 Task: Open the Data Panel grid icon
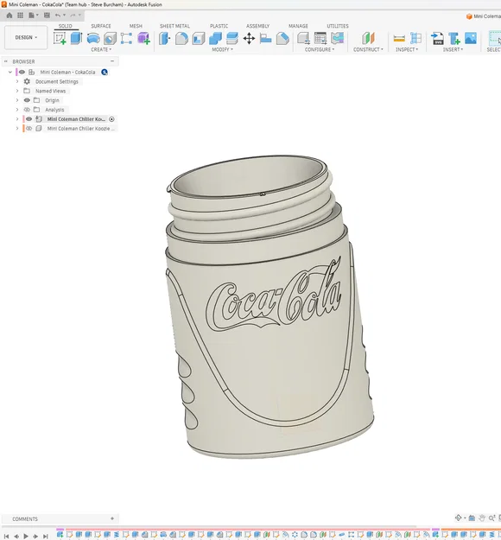click(21, 16)
